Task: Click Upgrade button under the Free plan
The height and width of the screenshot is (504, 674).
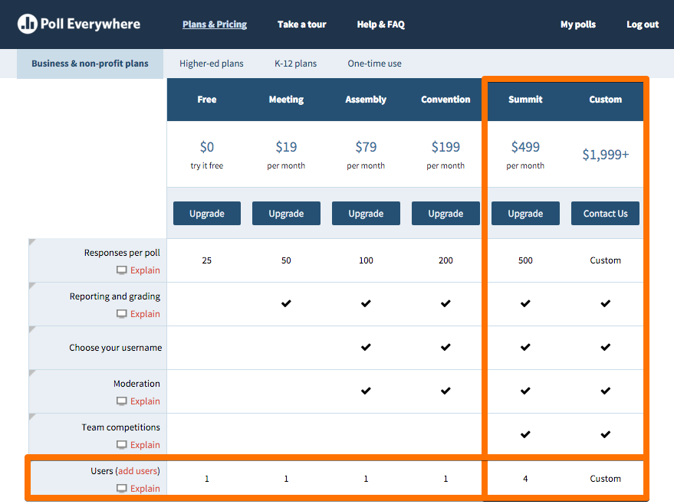Action: (x=207, y=214)
